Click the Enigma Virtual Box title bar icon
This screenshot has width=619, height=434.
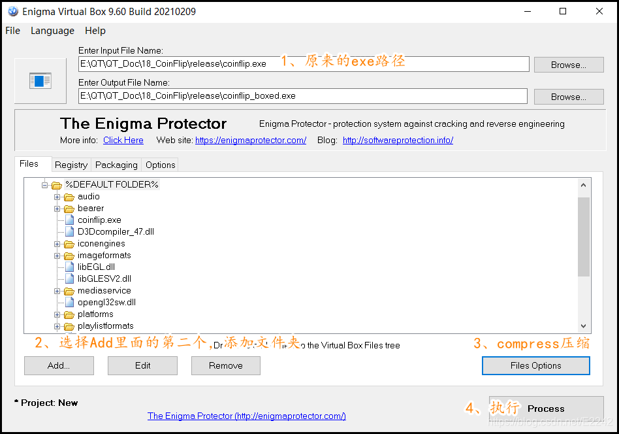pyautogui.click(x=12, y=11)
